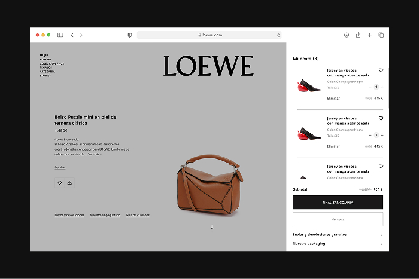
Task: Show the Safari tab overview
Action: point(381,35)
